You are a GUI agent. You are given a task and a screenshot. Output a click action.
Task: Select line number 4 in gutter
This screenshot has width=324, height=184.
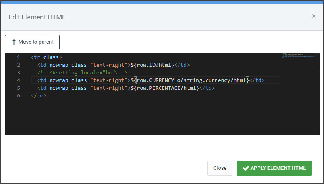pos(19,80)
